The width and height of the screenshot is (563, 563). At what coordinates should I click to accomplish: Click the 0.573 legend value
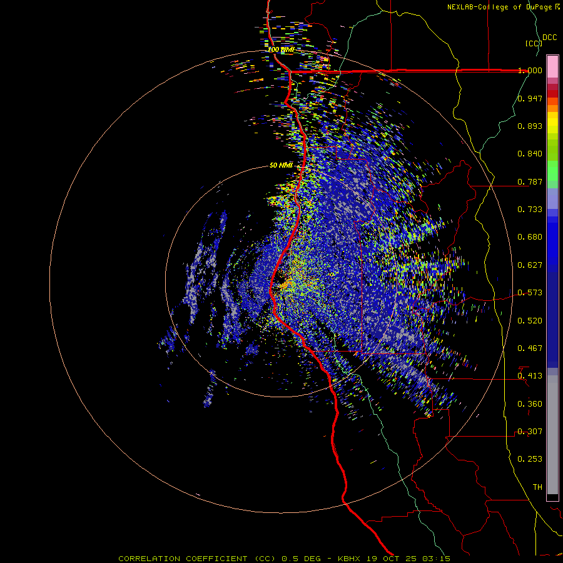(x=530, y=293)
